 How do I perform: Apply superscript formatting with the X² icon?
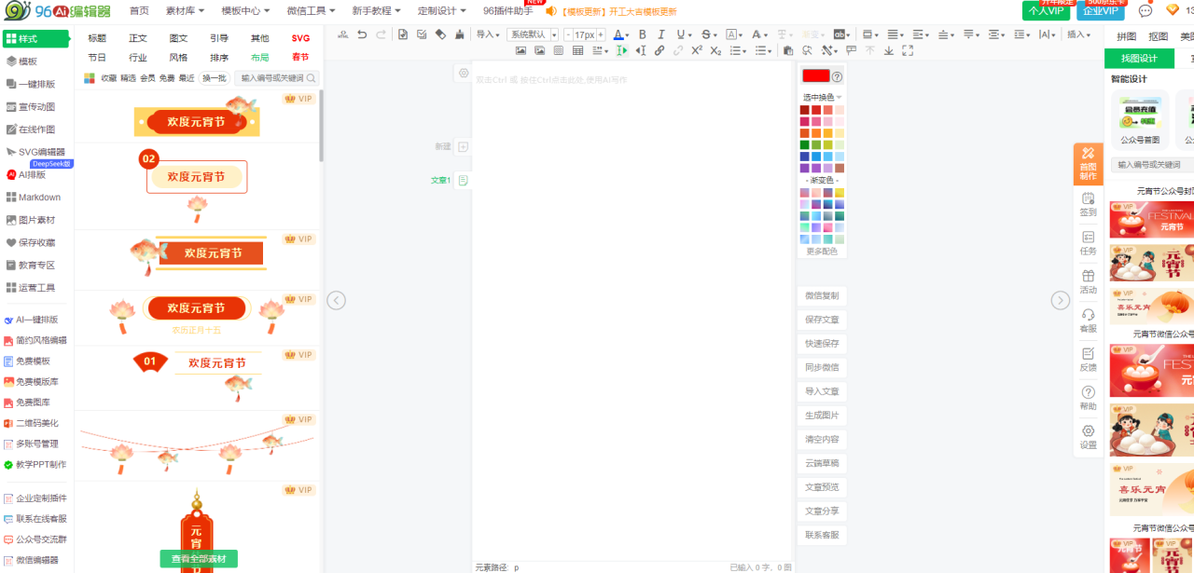697,51
